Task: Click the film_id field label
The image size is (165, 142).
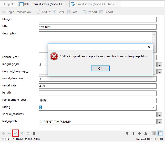Action: coord(7,19)
